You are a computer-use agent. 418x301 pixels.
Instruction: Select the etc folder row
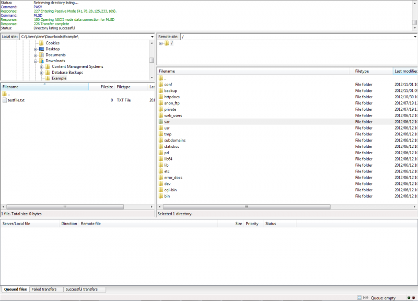click(x=287, y=171)
